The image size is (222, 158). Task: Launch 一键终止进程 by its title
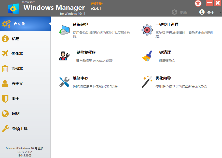167,24
